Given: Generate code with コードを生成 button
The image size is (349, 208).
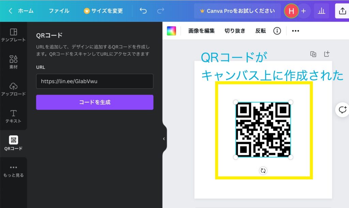Looking at the screenshot, I should point(95,102).
